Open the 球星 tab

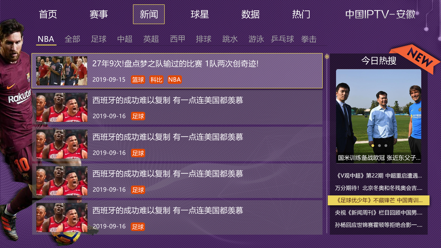[x=200, y=14]
